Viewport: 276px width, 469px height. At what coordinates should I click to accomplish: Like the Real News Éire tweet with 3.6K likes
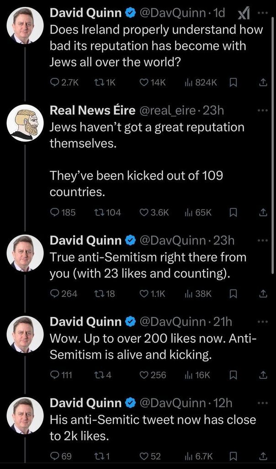[144, 212]
